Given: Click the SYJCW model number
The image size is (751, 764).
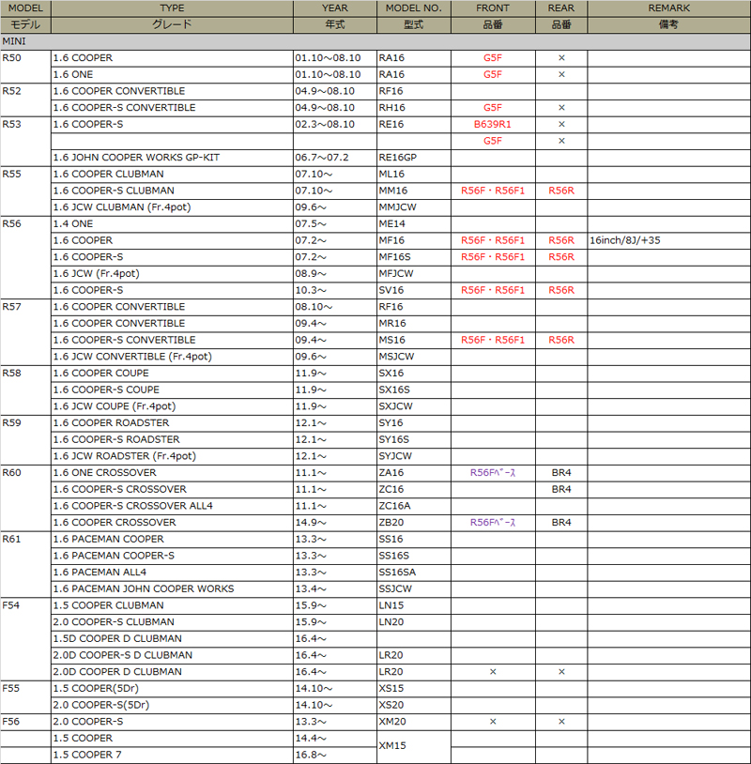Looking at the screenshot, I should [414, 455].
